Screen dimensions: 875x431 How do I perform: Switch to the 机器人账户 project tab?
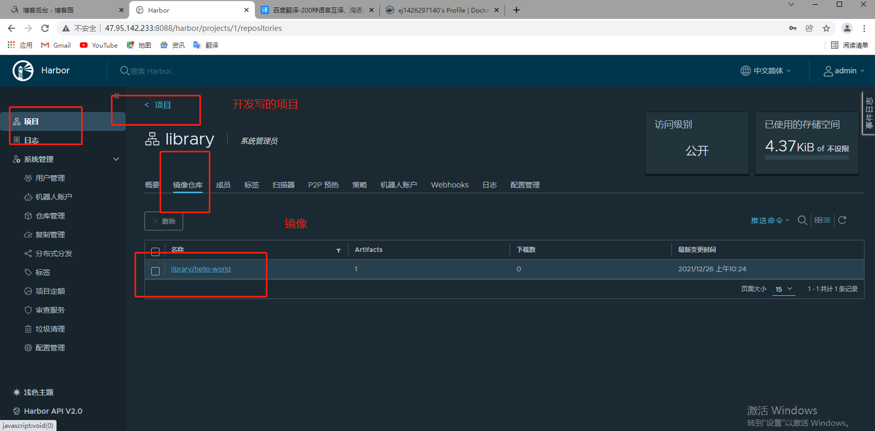point(399,185)
